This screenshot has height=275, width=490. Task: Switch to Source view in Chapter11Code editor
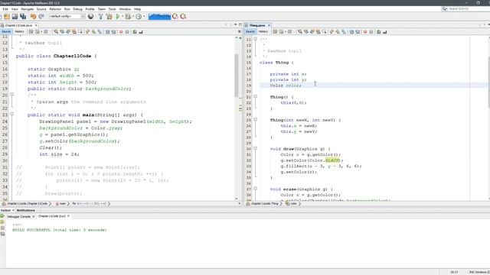tap(6, 31)
